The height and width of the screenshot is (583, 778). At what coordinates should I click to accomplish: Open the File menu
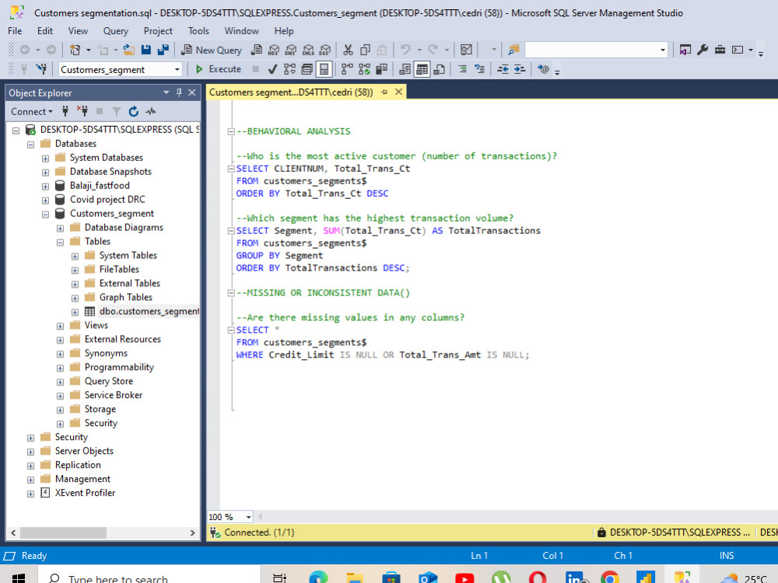click(x=15, y=31)
